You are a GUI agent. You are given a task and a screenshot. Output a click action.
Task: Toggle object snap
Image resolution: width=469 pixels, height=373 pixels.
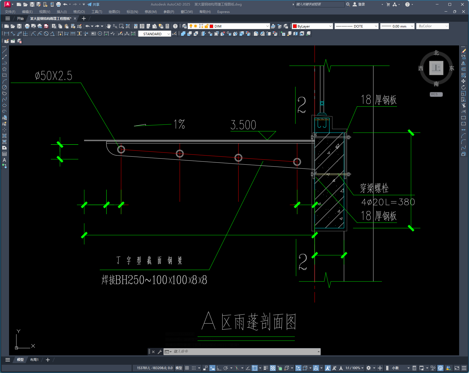tap(255, 368)
